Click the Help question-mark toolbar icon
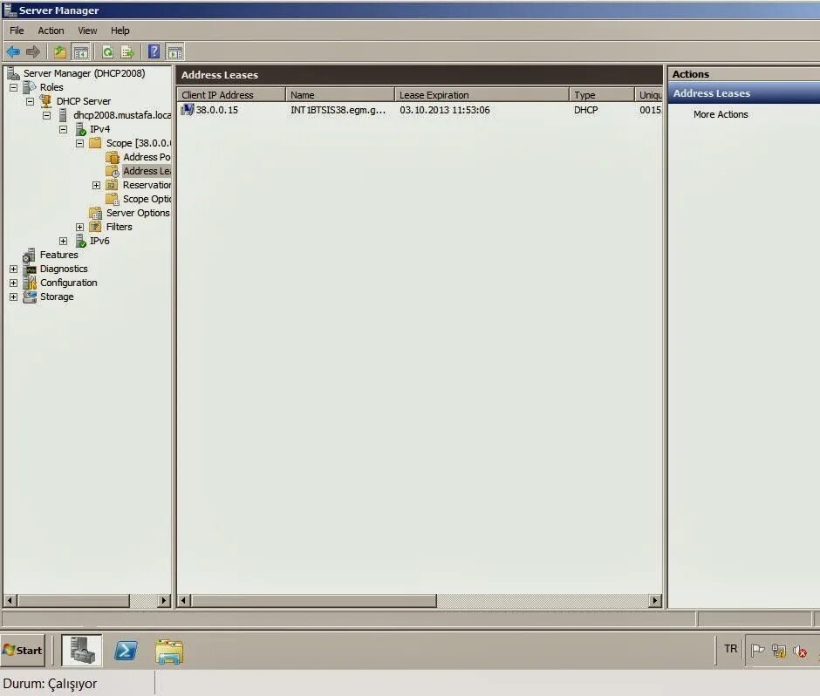 point(154,51)
